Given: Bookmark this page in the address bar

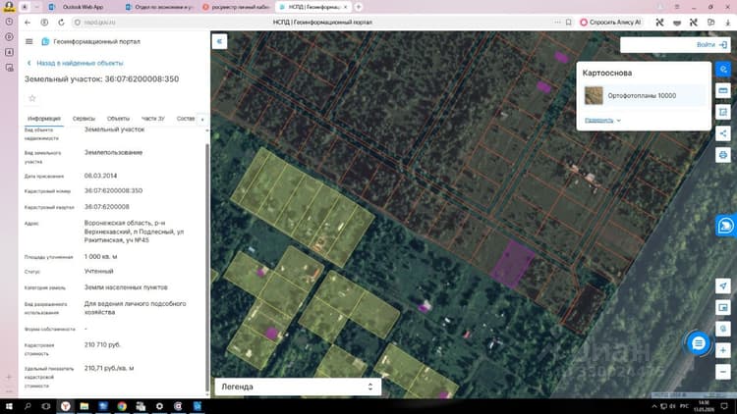Looking at the screenshot, I should coord(569,22).
